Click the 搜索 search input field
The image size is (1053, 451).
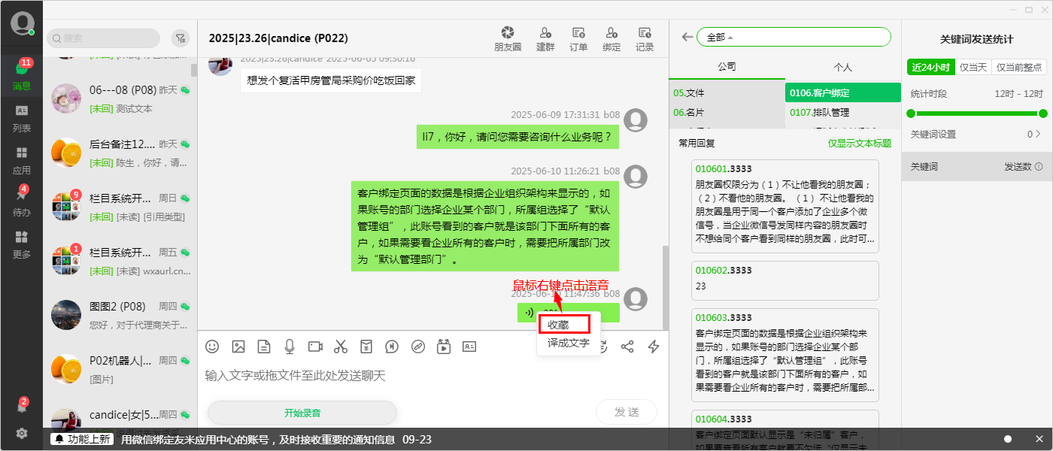click(x=103, y=38)
